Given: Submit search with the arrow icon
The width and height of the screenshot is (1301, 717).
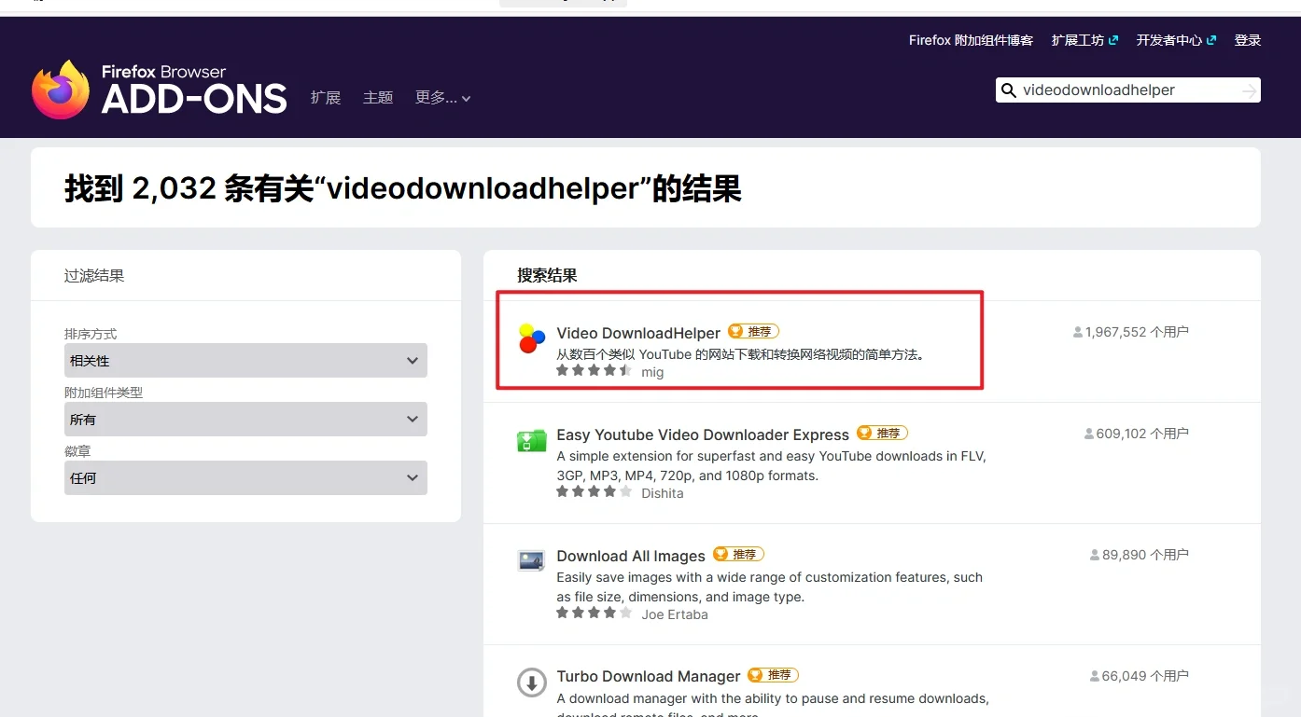Looking at the screenshot, I should click(1250, 90).
